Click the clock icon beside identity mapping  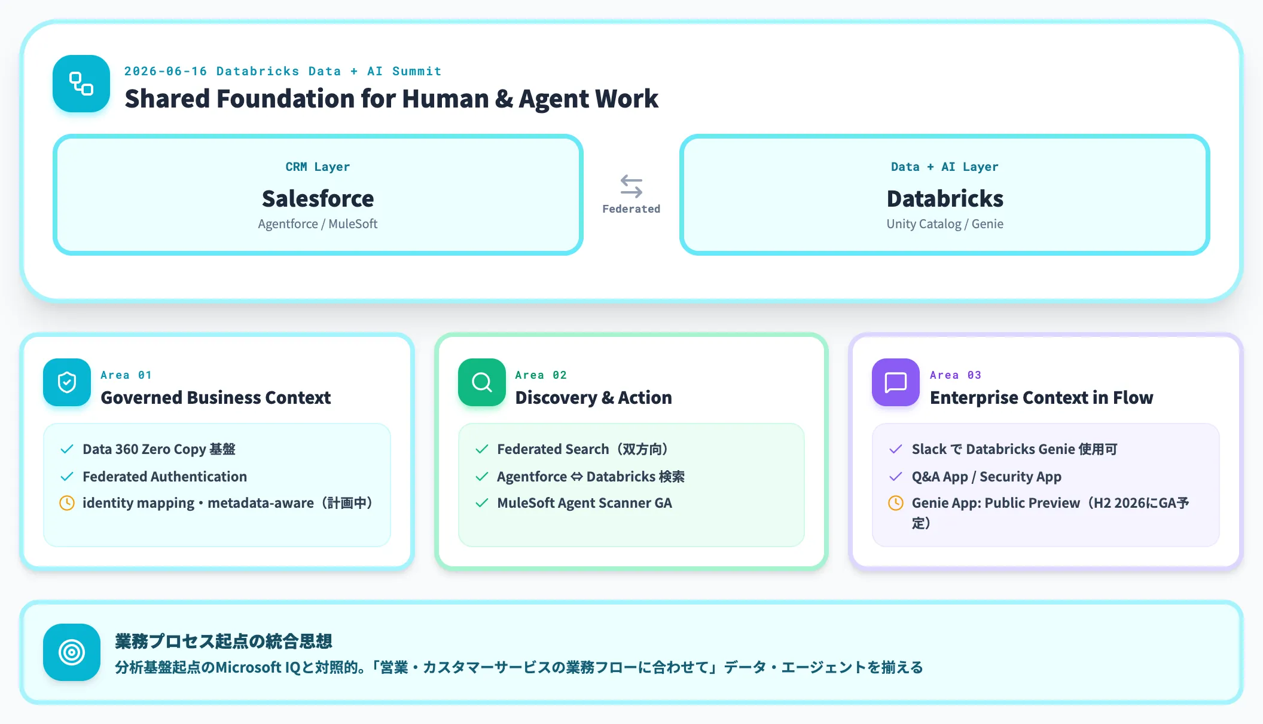coord(67,503)
